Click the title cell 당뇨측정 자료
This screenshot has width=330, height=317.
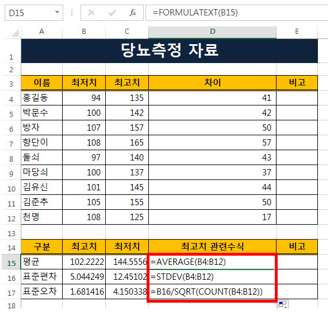[170, 51]
